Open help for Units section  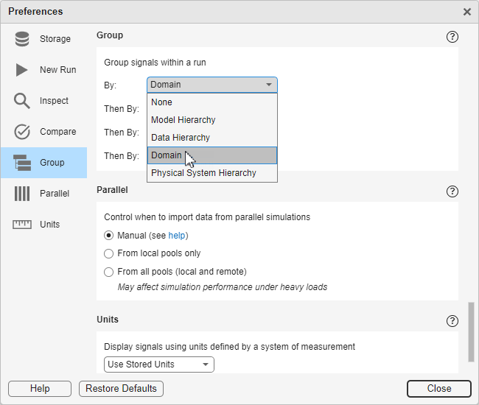[452, 321]
